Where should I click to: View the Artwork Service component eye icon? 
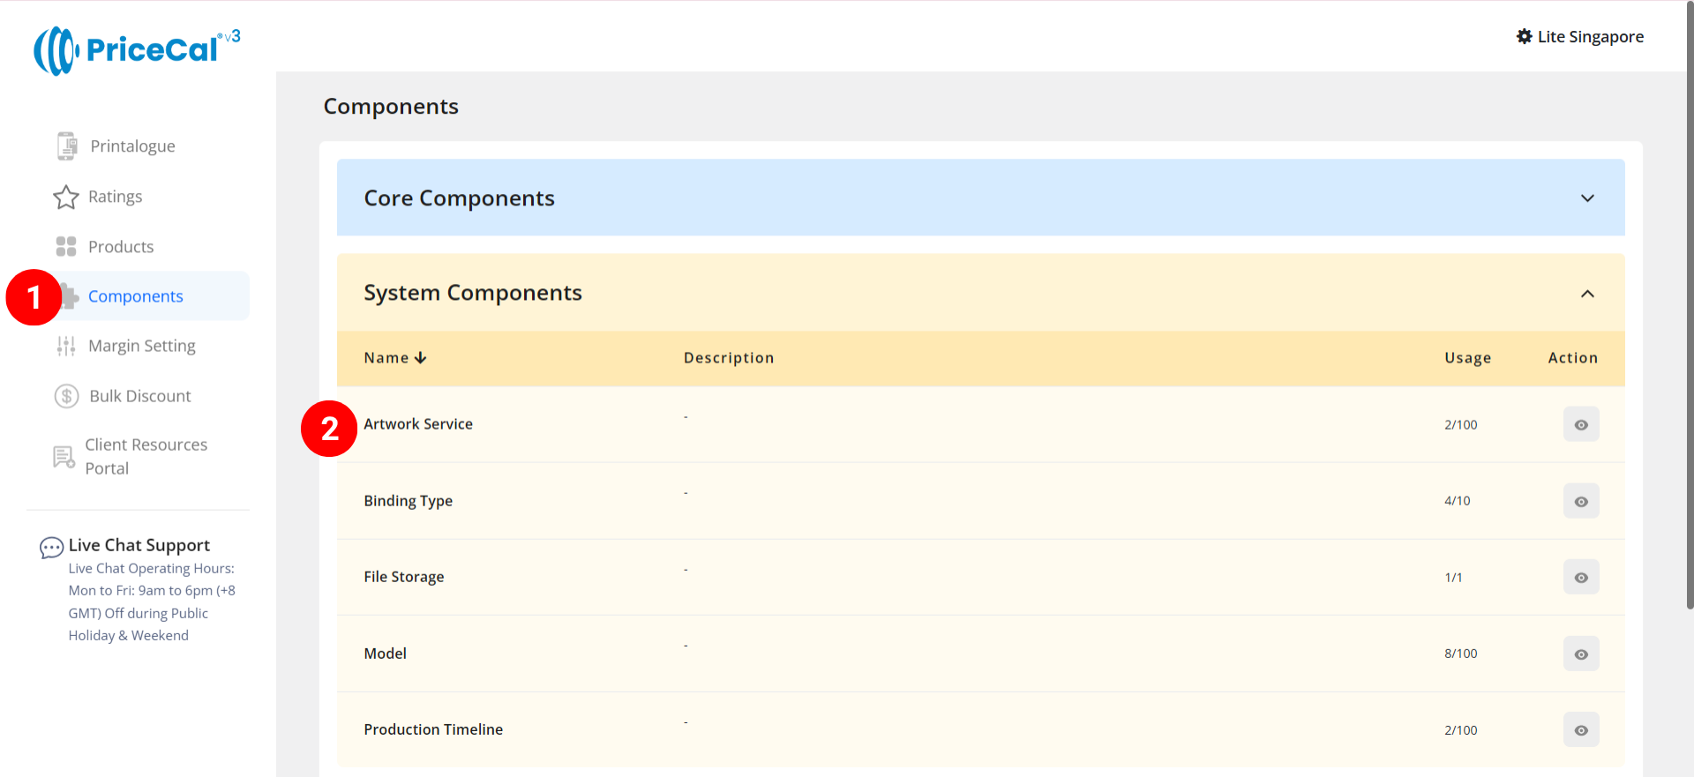[x=1580, y=425]
